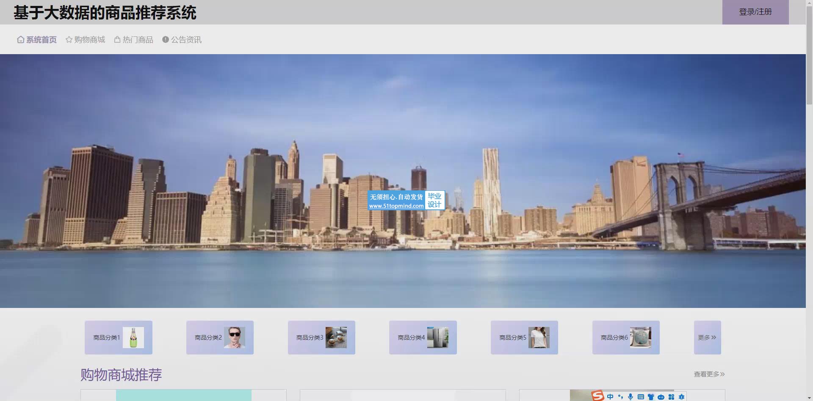Toggle Chinese input mode 中 icon
The image size is (813, 401).
[x=610, y=397]
